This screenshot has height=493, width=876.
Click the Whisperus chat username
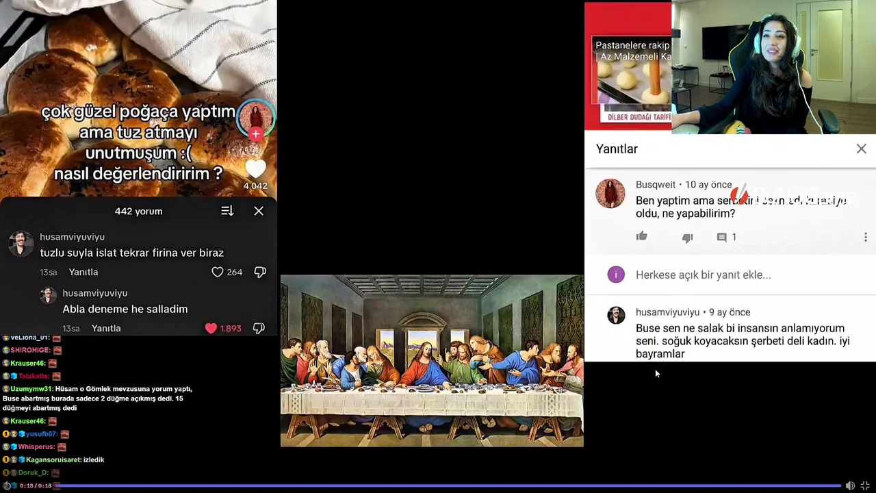36,446
